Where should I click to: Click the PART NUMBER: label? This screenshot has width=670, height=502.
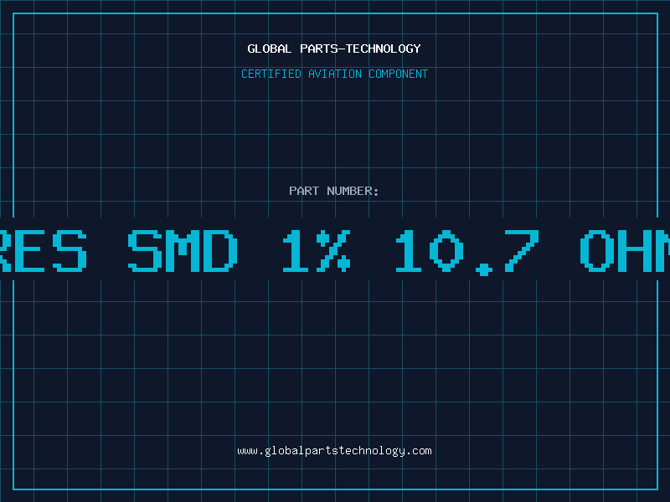click(x=334, y=191)
